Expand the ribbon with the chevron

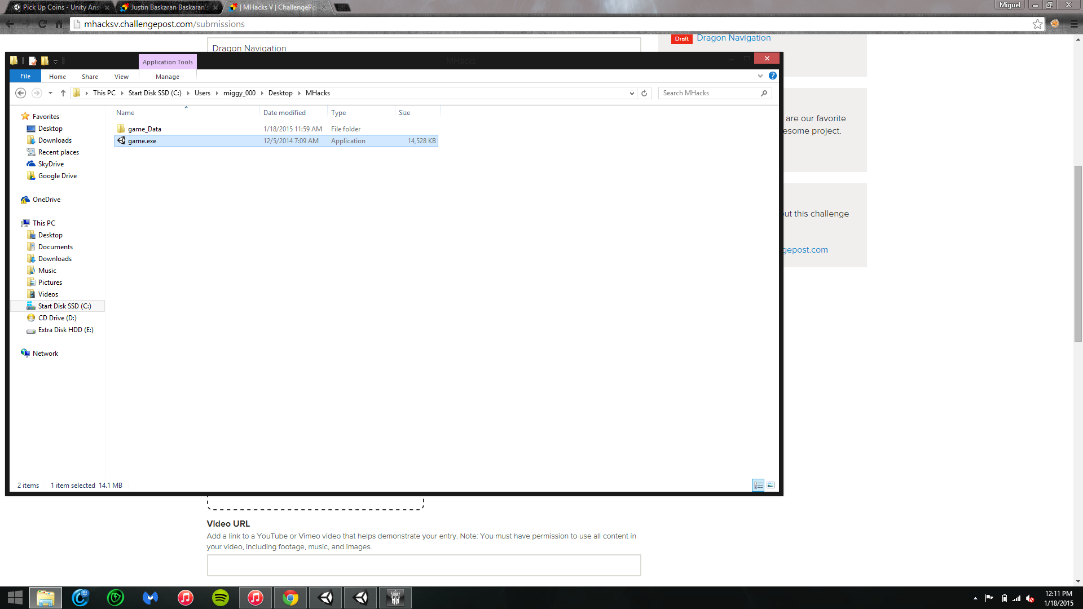[760, 76]
